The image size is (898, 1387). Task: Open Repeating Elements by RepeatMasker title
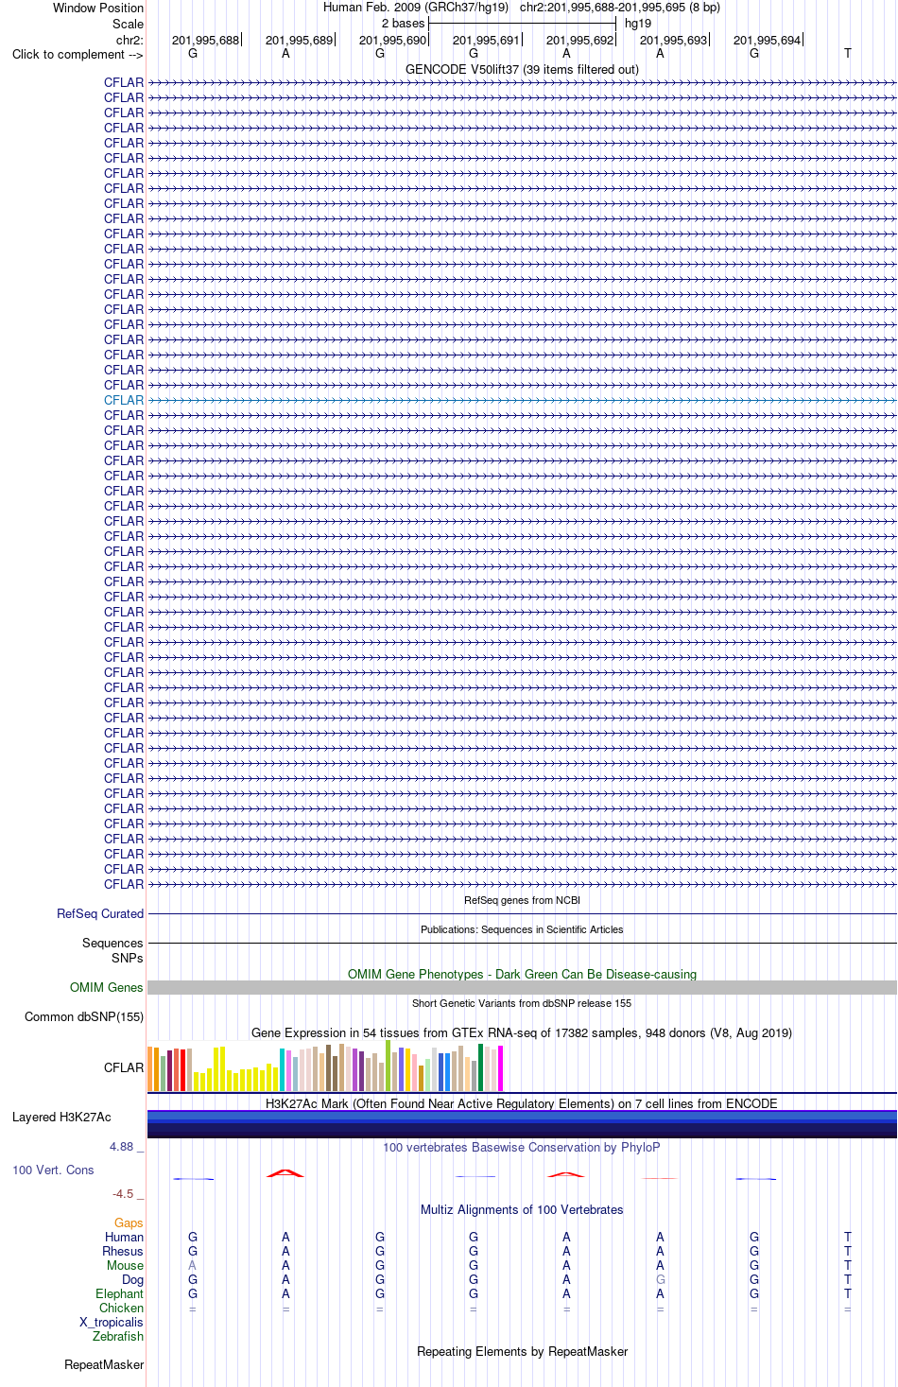[x=522, y=1351]
